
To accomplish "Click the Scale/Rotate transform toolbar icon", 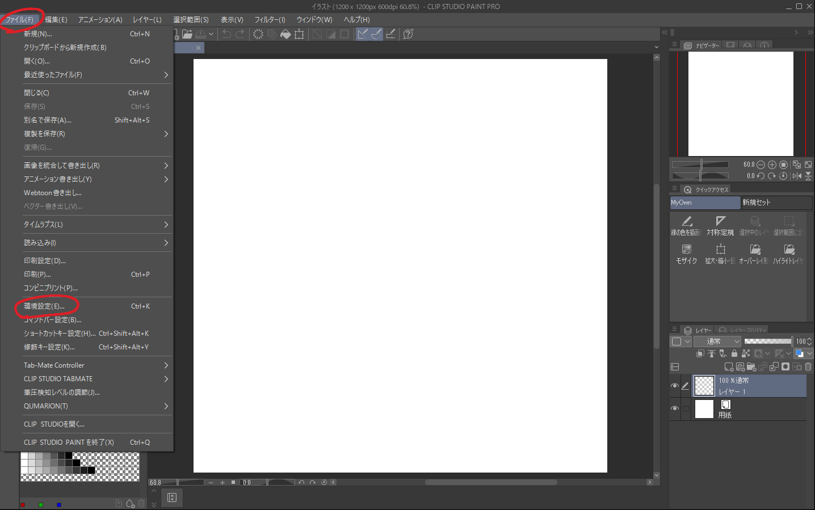I will click(x=299, y=34).
